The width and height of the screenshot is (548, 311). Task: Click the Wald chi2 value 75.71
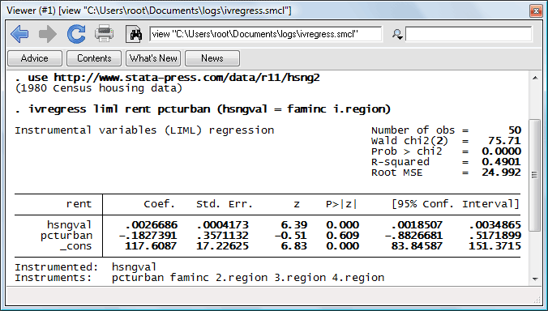tap(504, 141)
